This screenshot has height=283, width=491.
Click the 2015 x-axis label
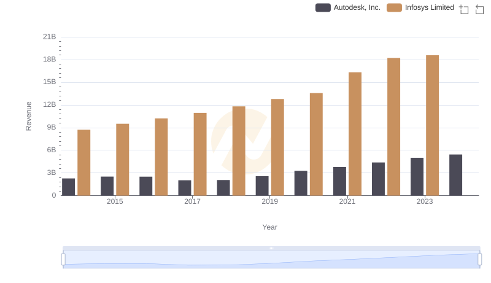tap(115, 201)
